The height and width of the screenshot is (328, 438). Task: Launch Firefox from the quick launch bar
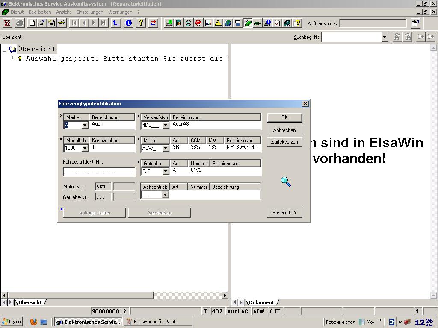click(33, 322)
